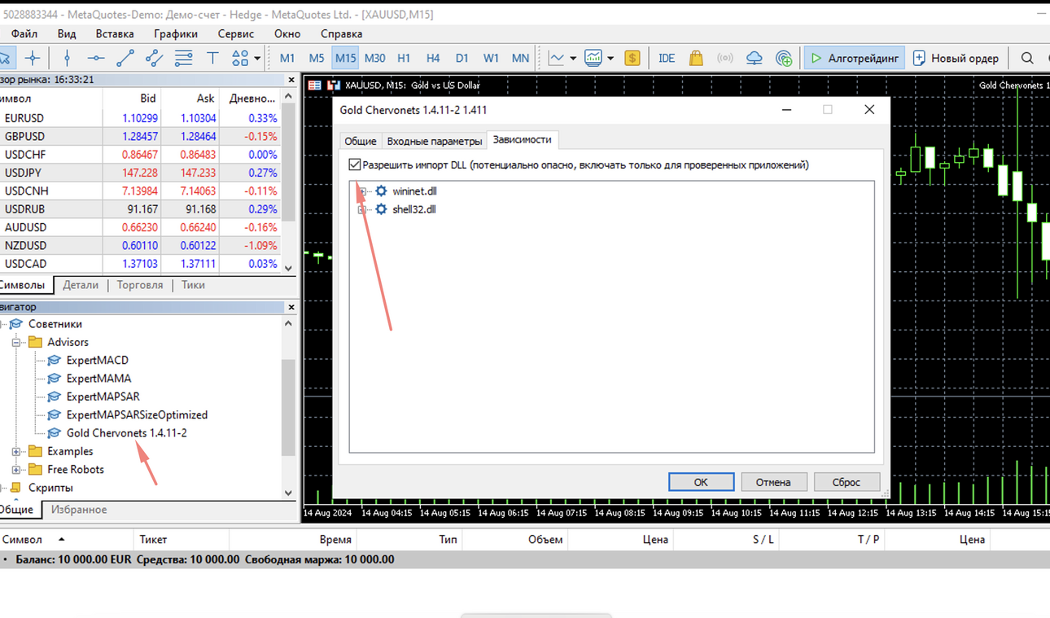Expand the Free Robots folder
Screen dimensions: 1050x618
[x=16, y=469]
